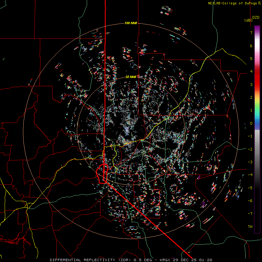The image size is (262, 262).
Task: Click the 7 dB tick label
Action: pyautogui.click(x=251, y=33)
